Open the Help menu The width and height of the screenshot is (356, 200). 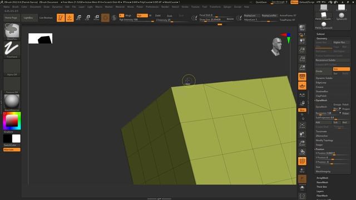[246, 7]
